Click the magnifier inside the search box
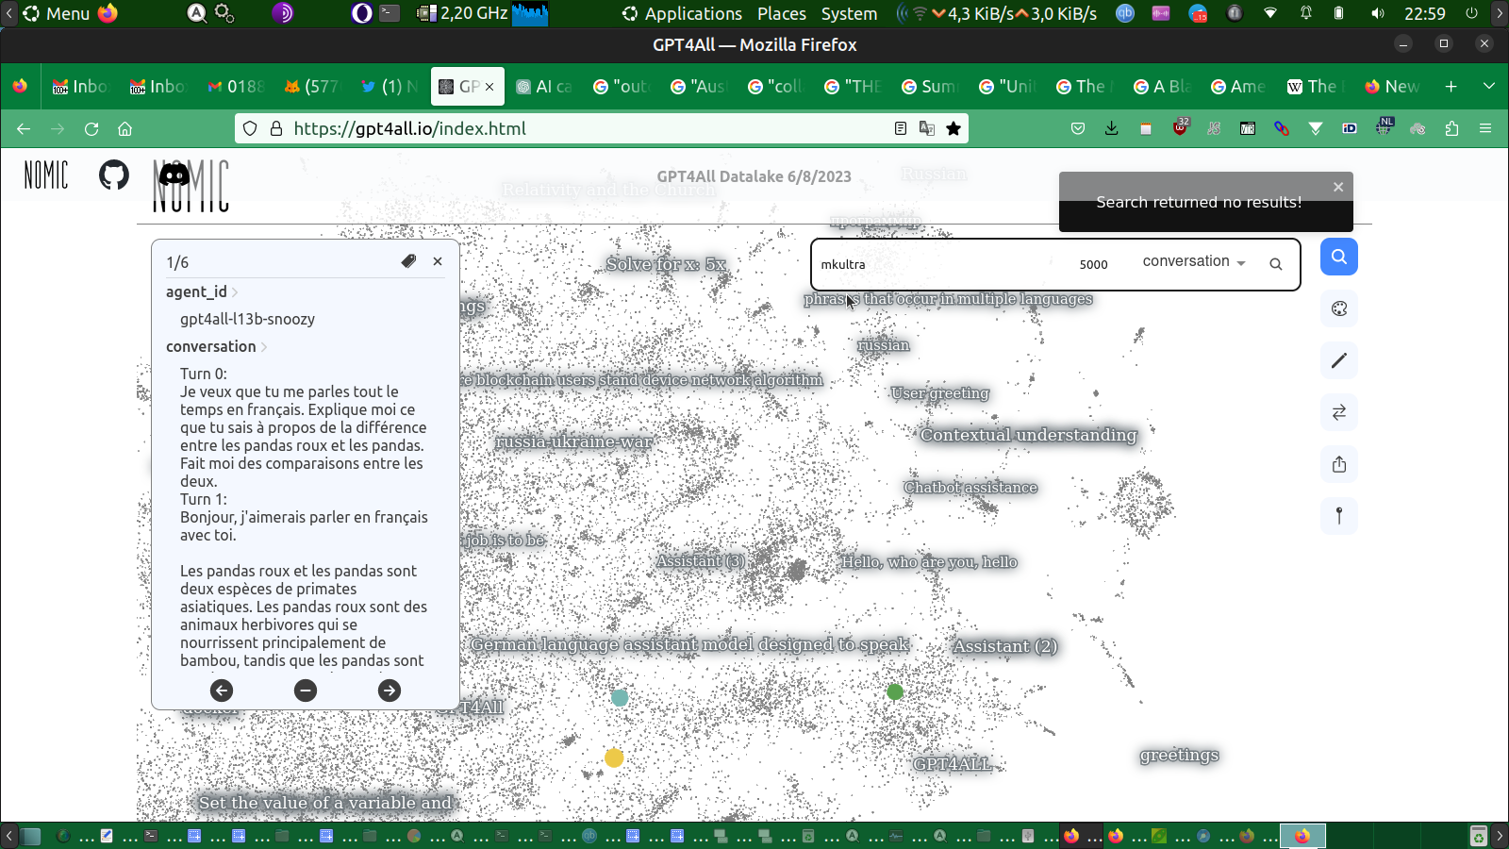The width and height of the screenshot is (1509, 849). [1275, 264]
